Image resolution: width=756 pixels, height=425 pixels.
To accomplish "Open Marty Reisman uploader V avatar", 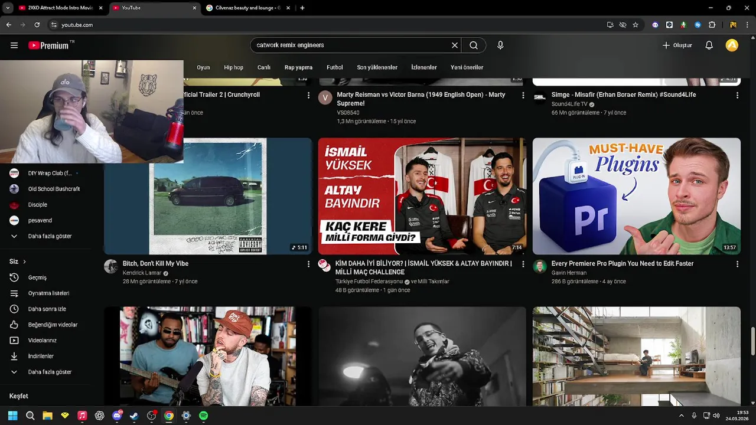I will click(325, 97).
